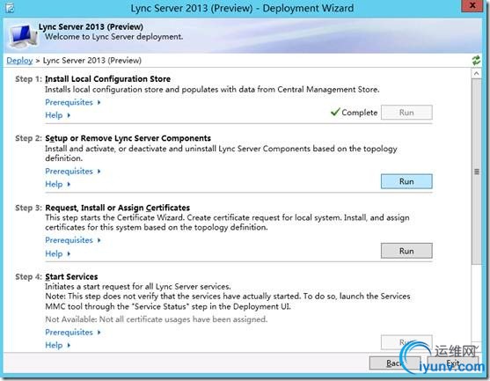Click the green refresh icon near the breadcrumb
Screen dimensions: 490x381
coord(476,61)
